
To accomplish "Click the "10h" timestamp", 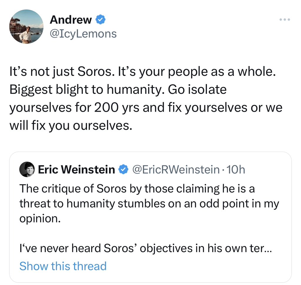I will (x=236, y=170).
